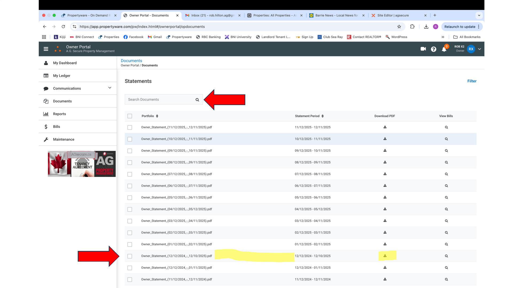The width and height of the screenshot is (513, 288).
Task: Bookmark this page with the star icon
Action: 399,27
